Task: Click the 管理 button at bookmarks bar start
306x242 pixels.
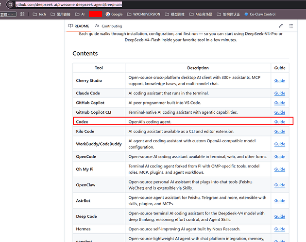Action: (8, 15)
